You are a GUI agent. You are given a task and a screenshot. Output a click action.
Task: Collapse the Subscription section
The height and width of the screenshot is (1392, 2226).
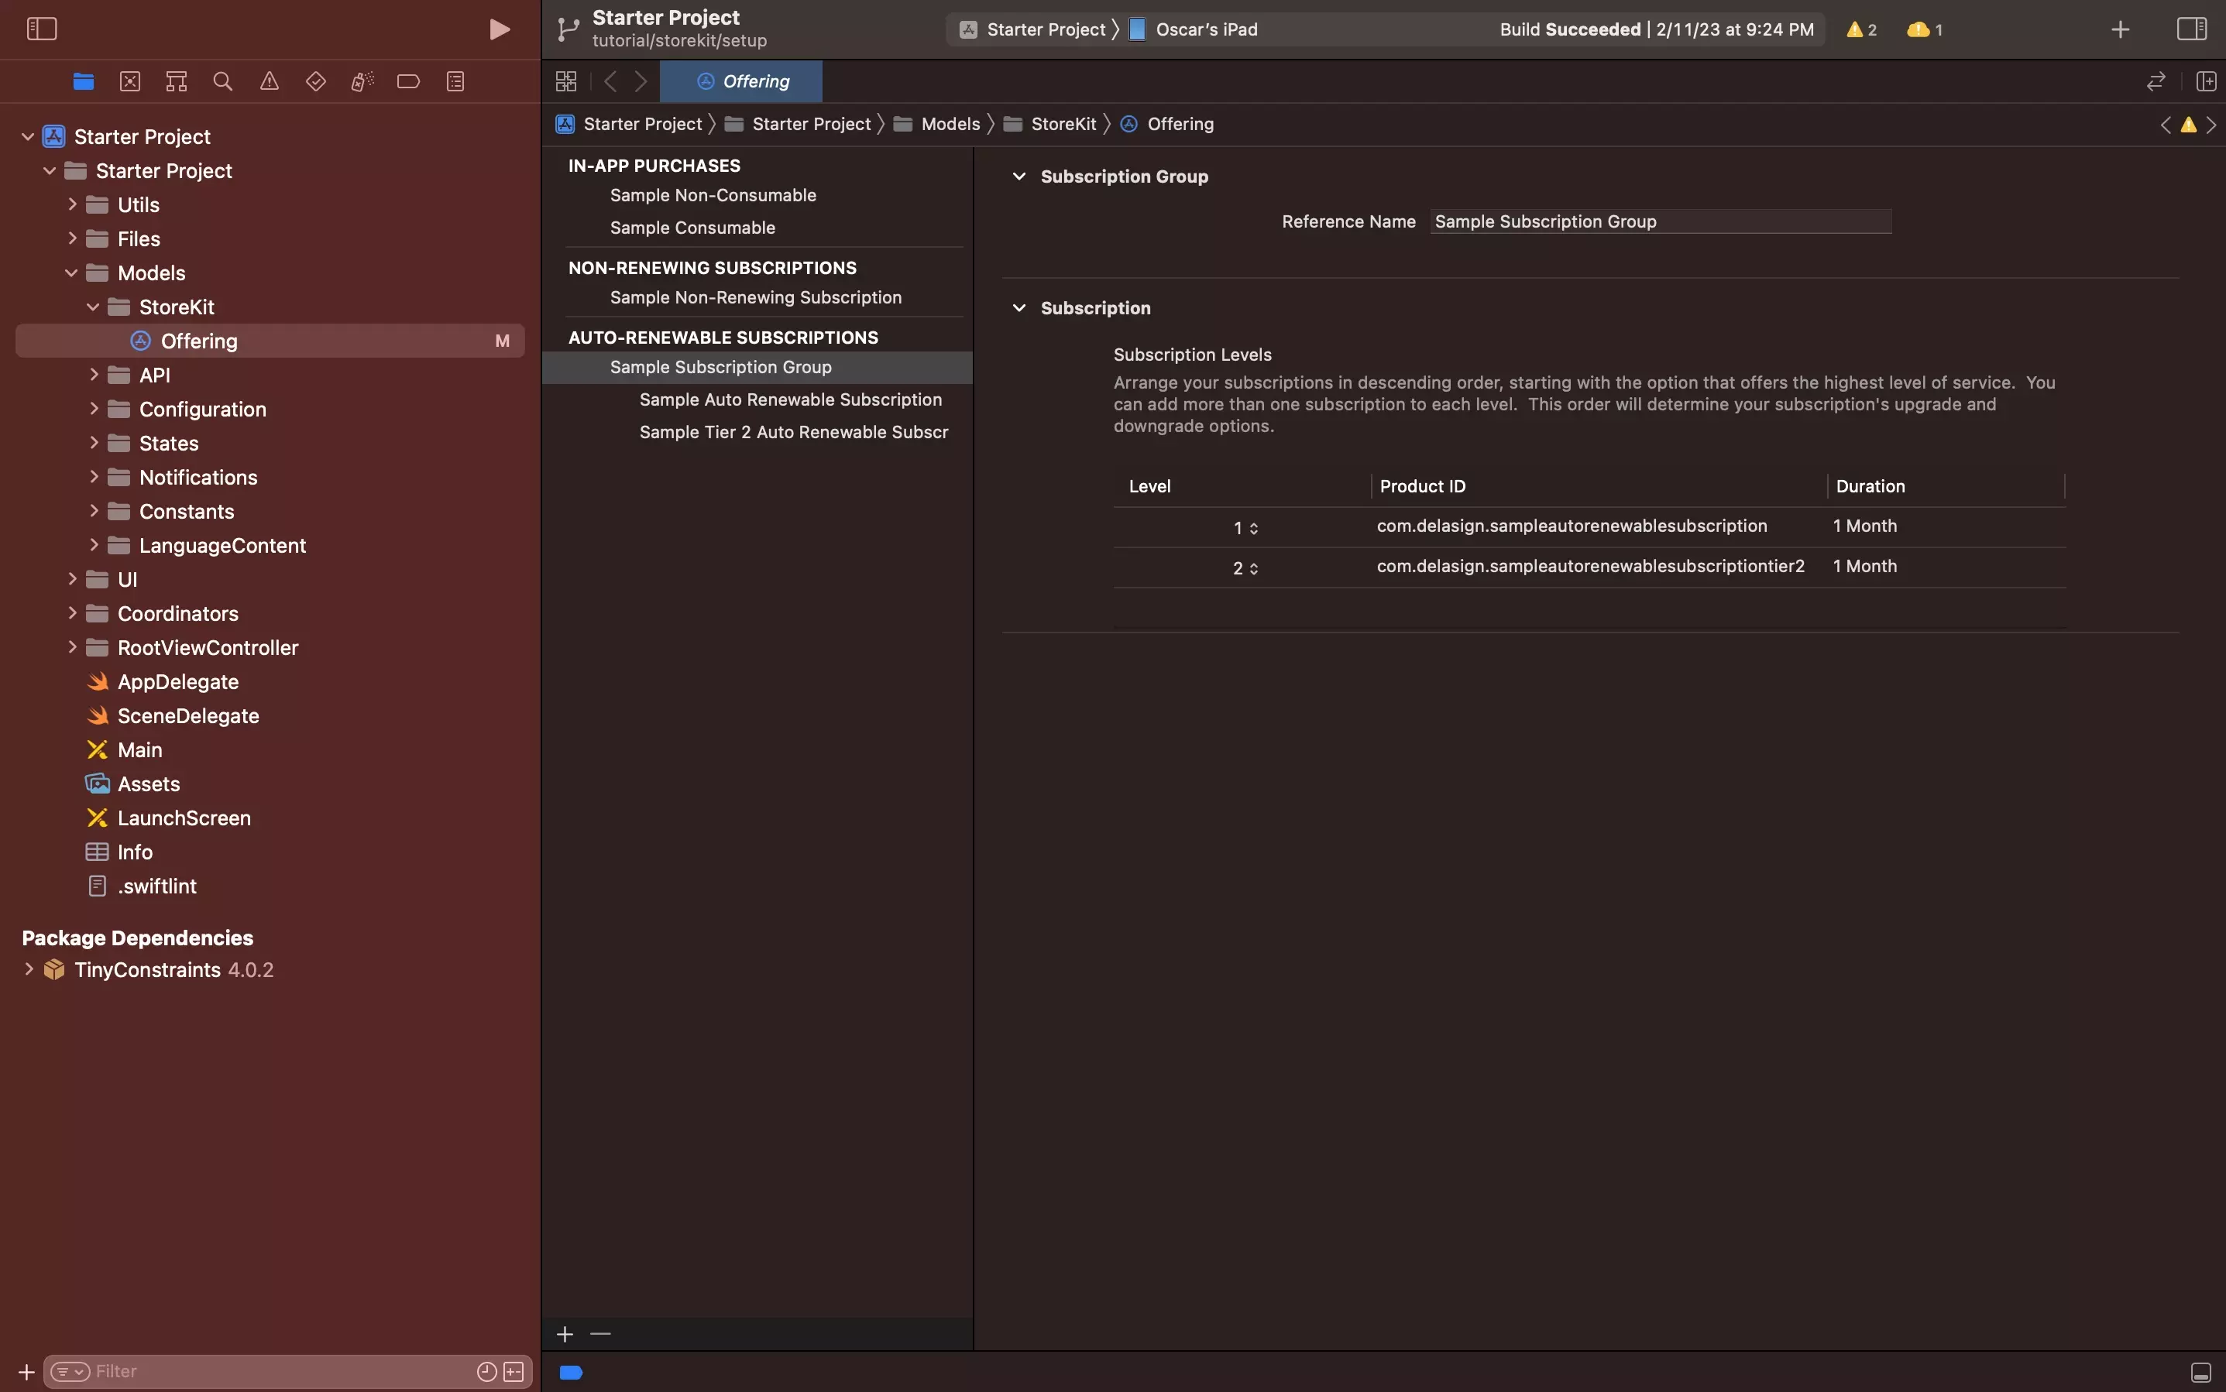pos(1019,307)
